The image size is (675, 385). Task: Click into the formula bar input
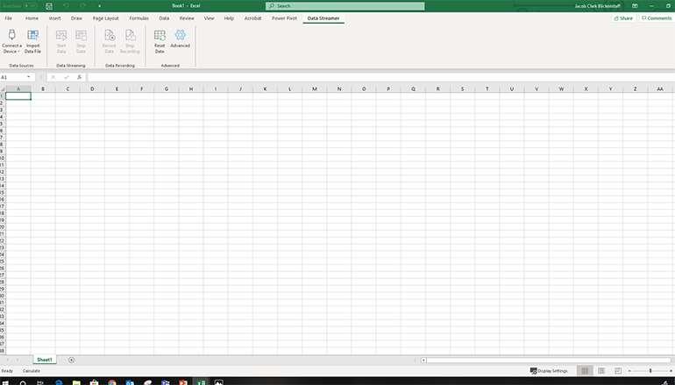pyautogui.click(x=380, y=77)
